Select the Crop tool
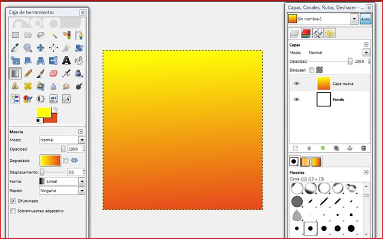383x239 pixels. coord(66,48)
